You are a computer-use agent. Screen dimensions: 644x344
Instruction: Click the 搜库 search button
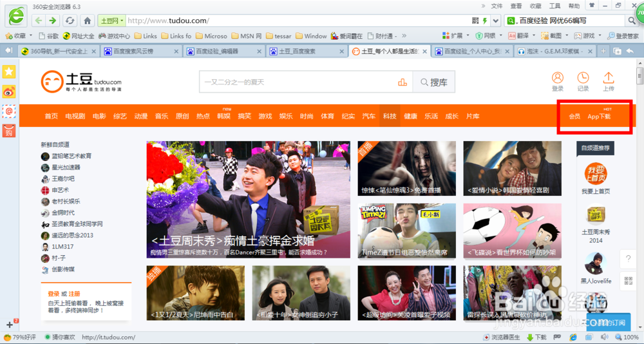click(433, 82)
